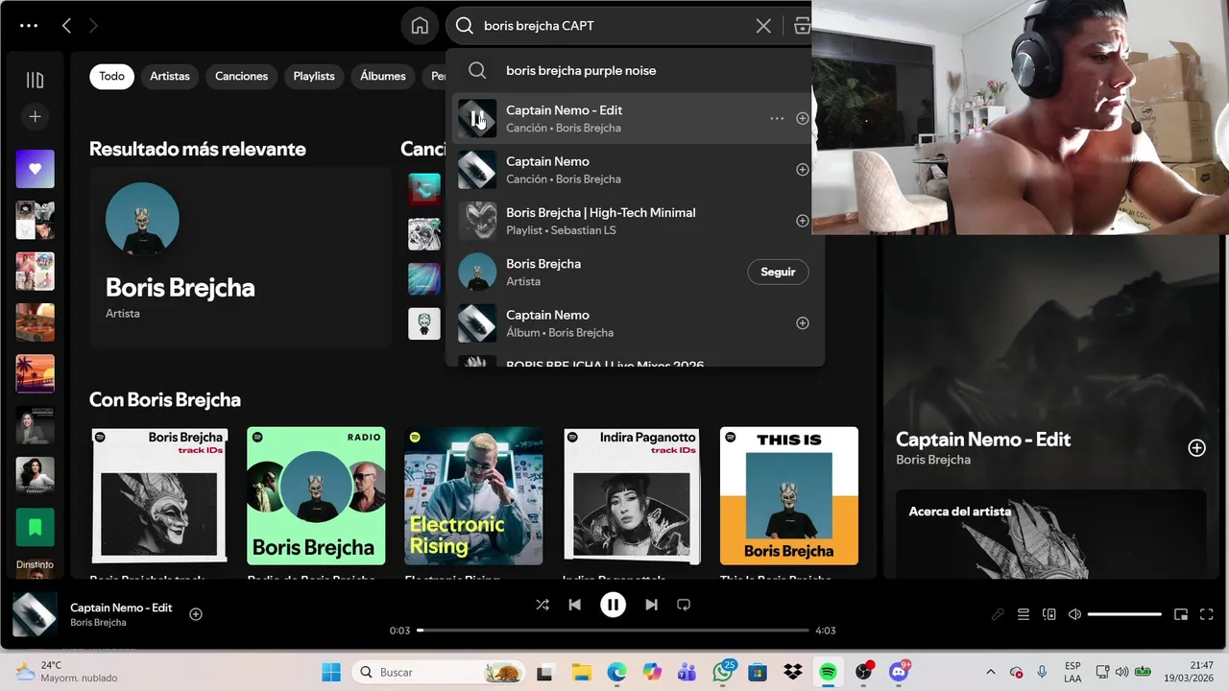Open the Boris Brejcha artist link in the player bar
Screen dimensions: 1229x691
pyautogui.click(x=98, y=623)
